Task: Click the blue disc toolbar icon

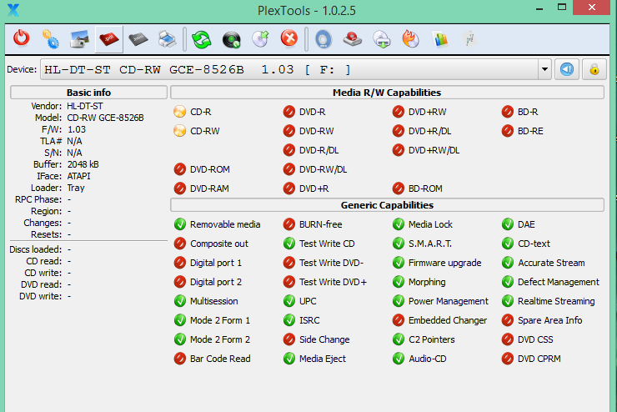Action: point(324,39)
